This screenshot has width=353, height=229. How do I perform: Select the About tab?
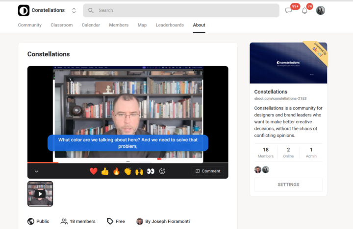click(x=199, y=25)
